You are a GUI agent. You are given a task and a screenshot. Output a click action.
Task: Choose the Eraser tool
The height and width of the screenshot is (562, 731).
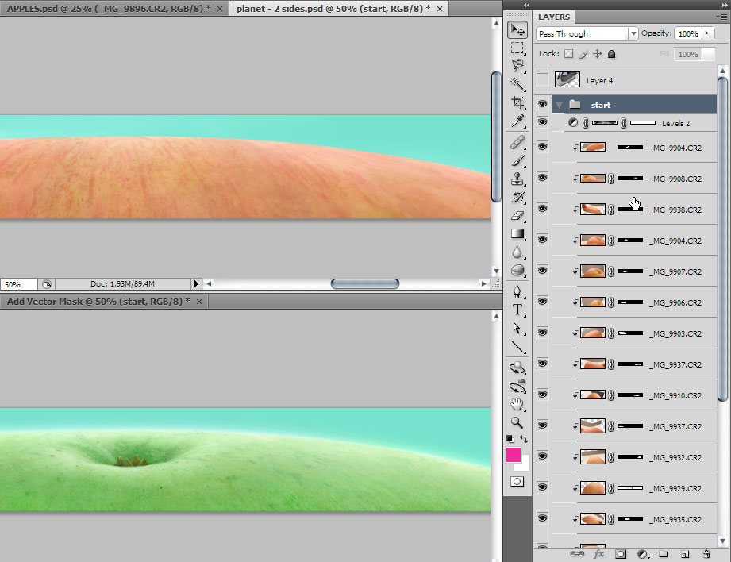point(517,215)
